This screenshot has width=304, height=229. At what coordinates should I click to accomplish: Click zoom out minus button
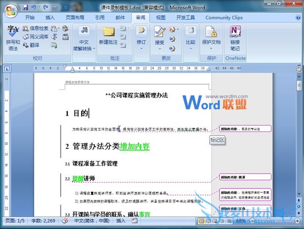252,221
